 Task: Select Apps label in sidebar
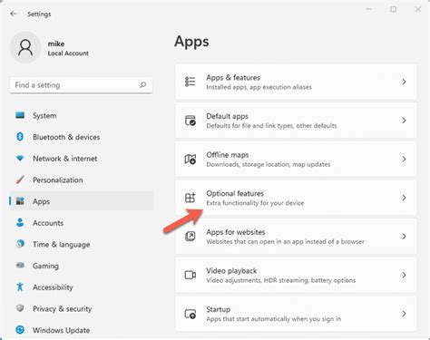(x=41, y=201)
